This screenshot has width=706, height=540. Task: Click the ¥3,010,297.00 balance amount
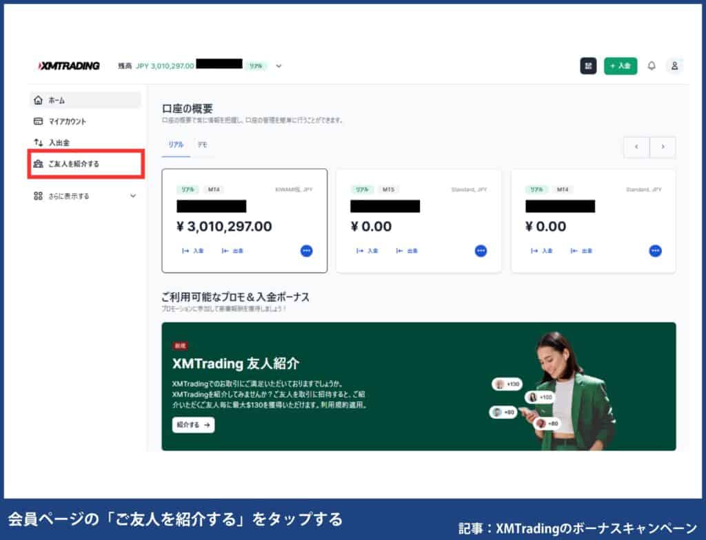[224, 227]
